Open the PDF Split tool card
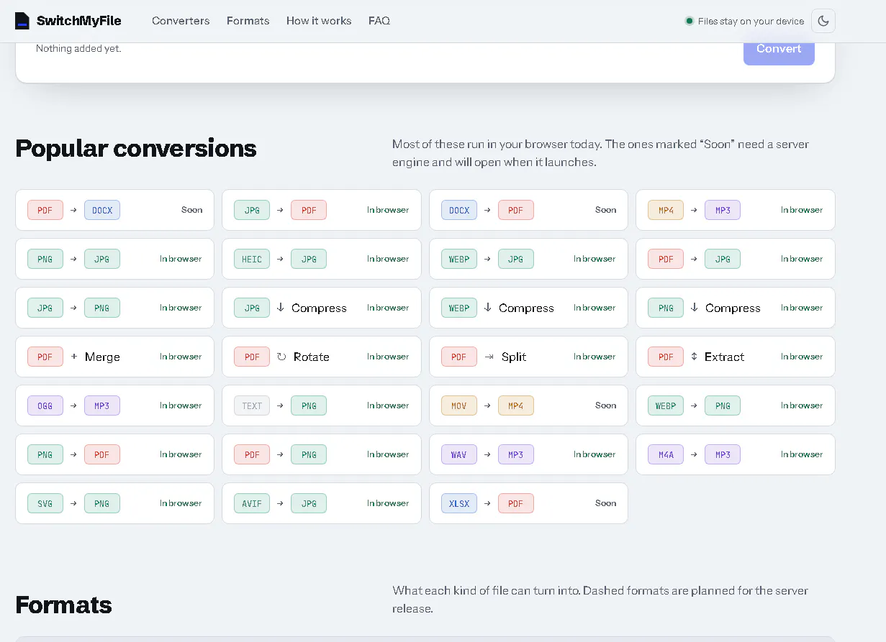The image size is (886, 642). [529, 357]
